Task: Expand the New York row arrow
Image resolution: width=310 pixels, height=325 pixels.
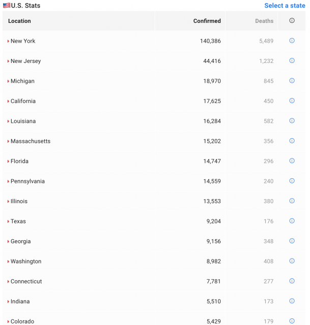Action: [x=8, y=41]
